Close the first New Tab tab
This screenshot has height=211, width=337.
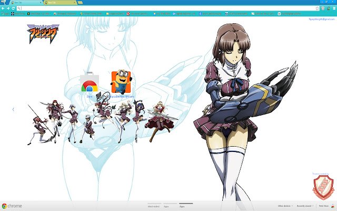(x=41, y=3)
